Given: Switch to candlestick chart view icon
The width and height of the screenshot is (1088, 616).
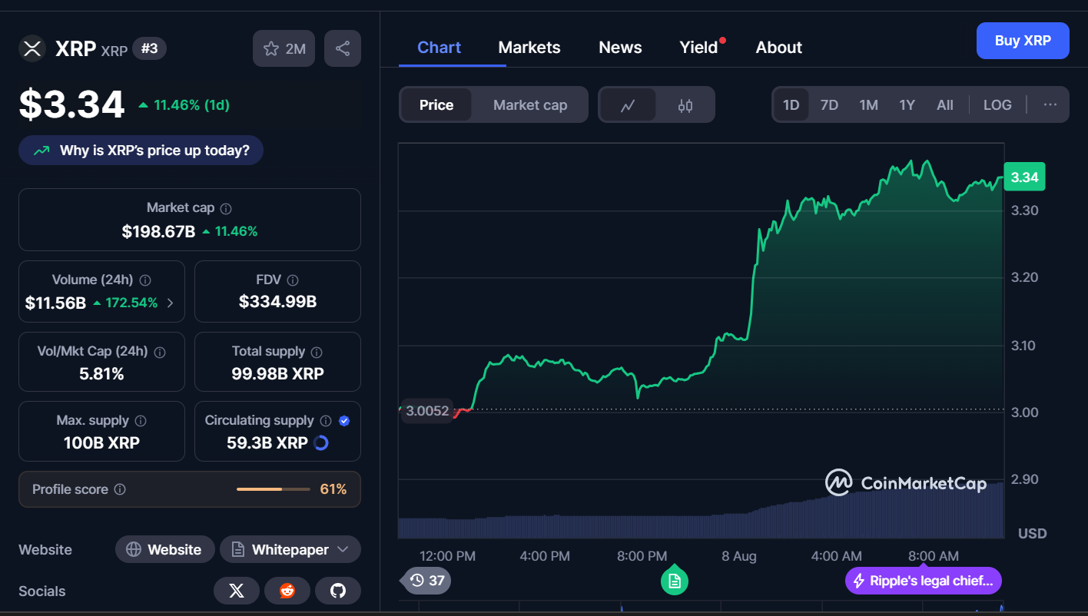Looking at the screenshot, I should [685, 105].
